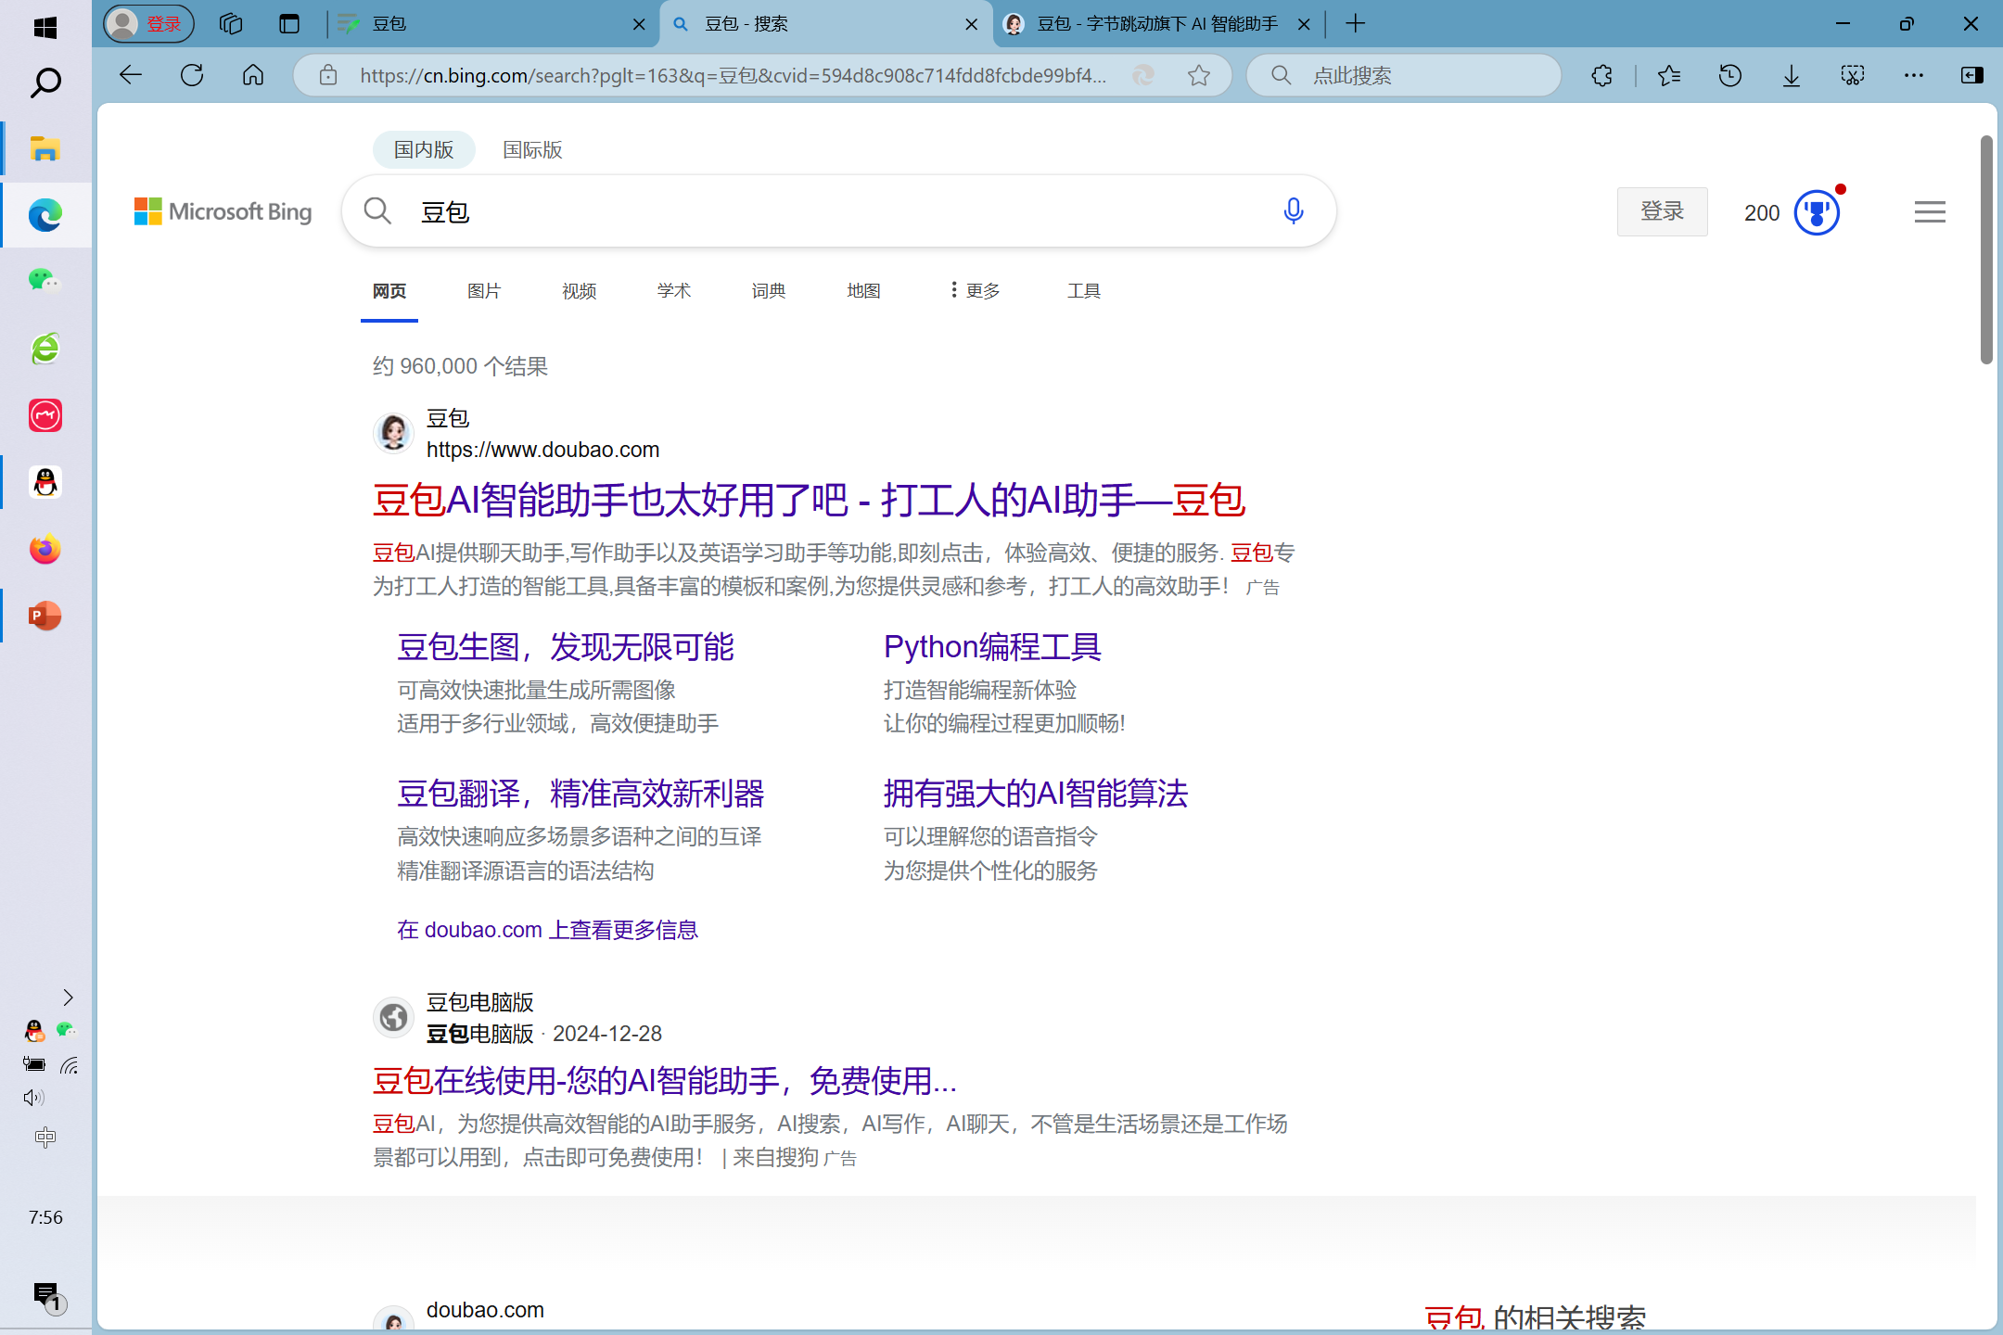Refresh the current Bing page

(192, 75)
